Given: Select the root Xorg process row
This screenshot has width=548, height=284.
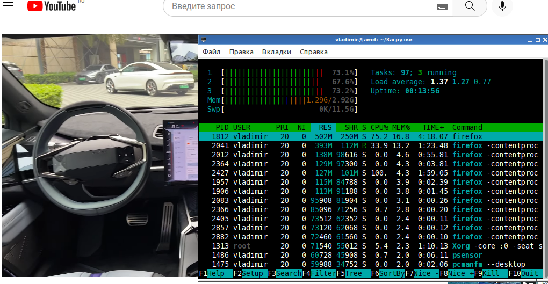Looking at the screenshot, I should coord(371,246).
